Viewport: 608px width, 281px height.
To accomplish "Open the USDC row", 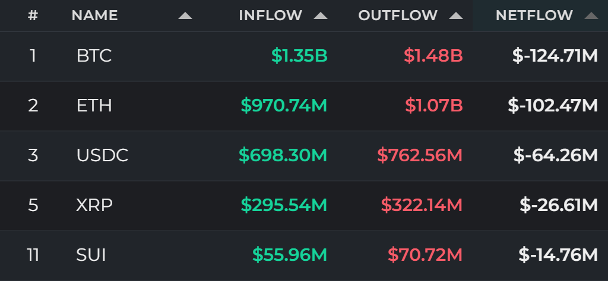I will 304,155.
